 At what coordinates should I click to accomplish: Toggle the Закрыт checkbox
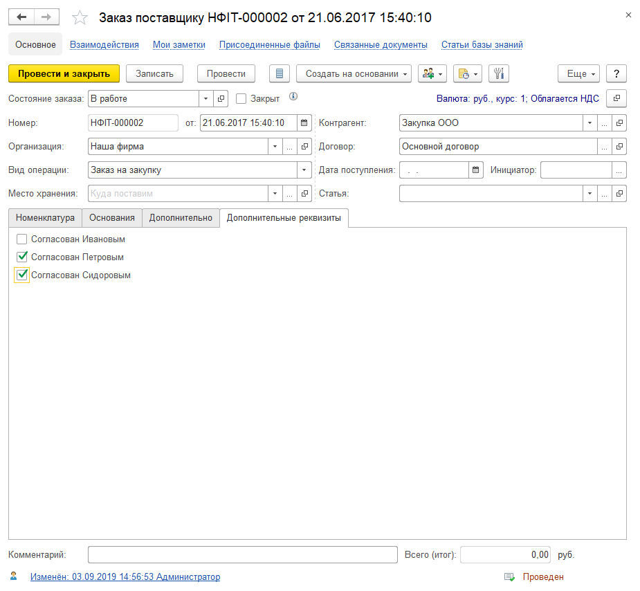tap(241, 99)
